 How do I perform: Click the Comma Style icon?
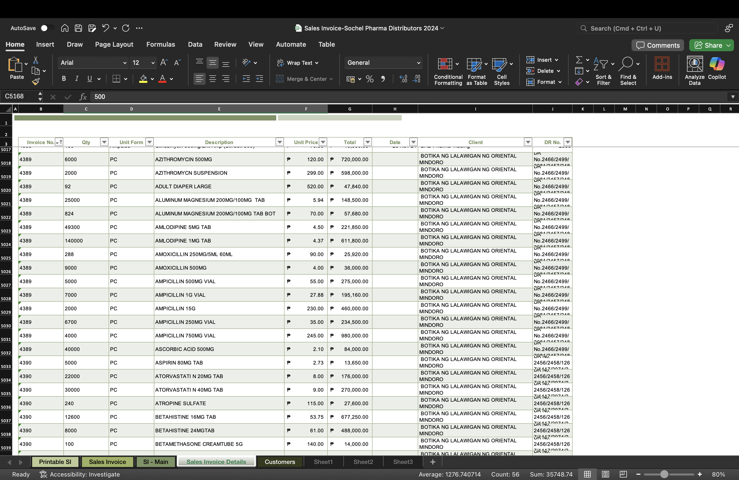[x=383, y=79]
